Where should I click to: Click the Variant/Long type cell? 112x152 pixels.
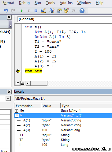click(70, 130)
